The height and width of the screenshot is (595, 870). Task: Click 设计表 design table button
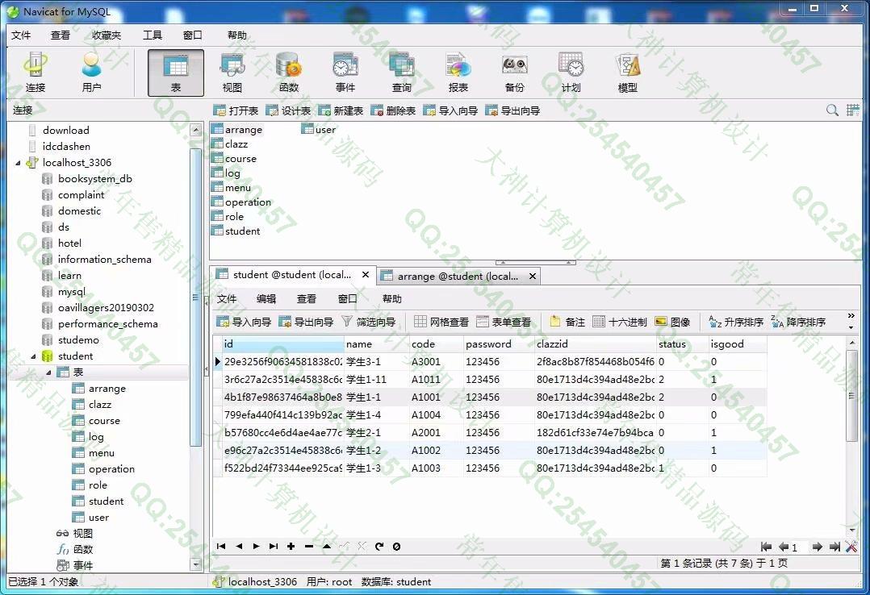[288, 110]
